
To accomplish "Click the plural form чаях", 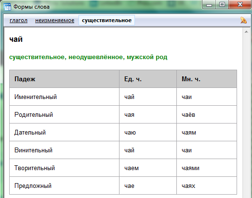I will (188, 186).
